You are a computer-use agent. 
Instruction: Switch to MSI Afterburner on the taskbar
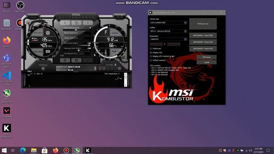coord(77,150)
